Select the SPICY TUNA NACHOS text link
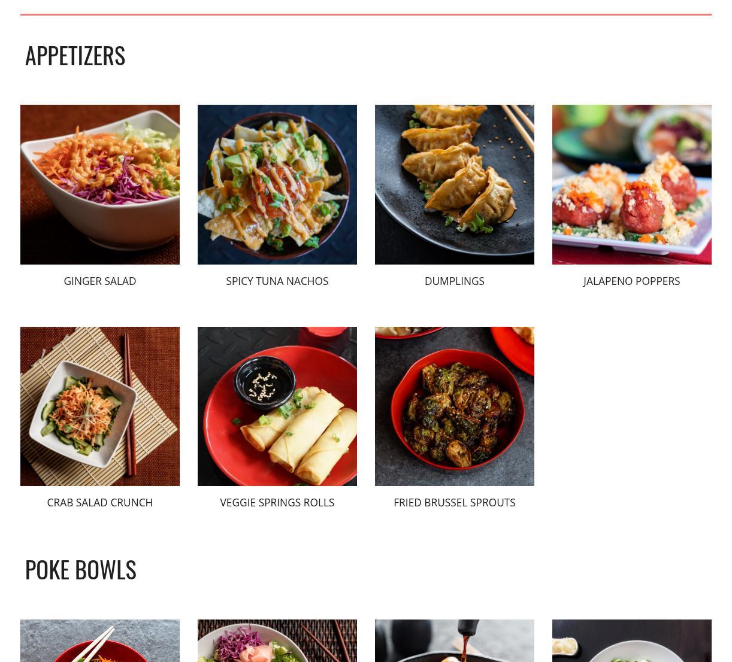732x662 pixels. coord(277,281)
